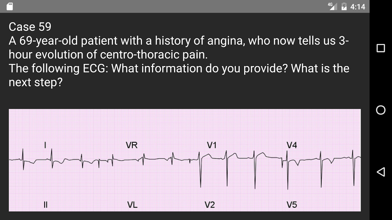Tap the battery charging status icon
The height and width of the screenshot is (220, 392).
tap(344, 6)
